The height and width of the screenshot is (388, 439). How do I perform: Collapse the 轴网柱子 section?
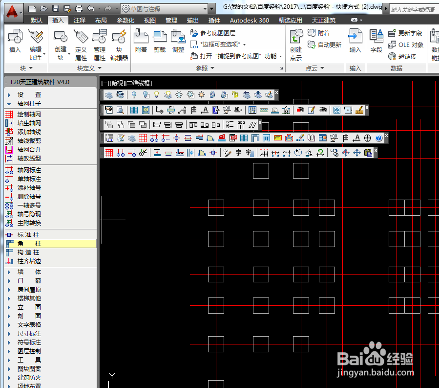[29, 104]
